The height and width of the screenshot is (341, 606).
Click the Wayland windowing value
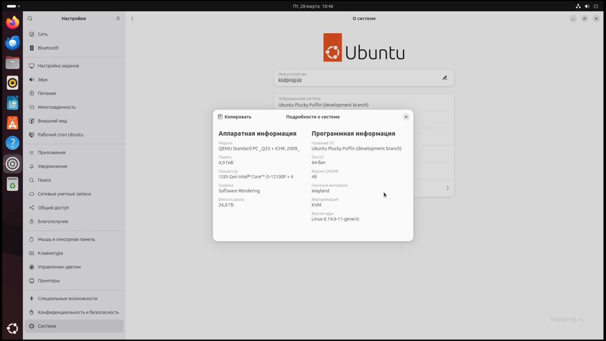(x=320, y=191)
